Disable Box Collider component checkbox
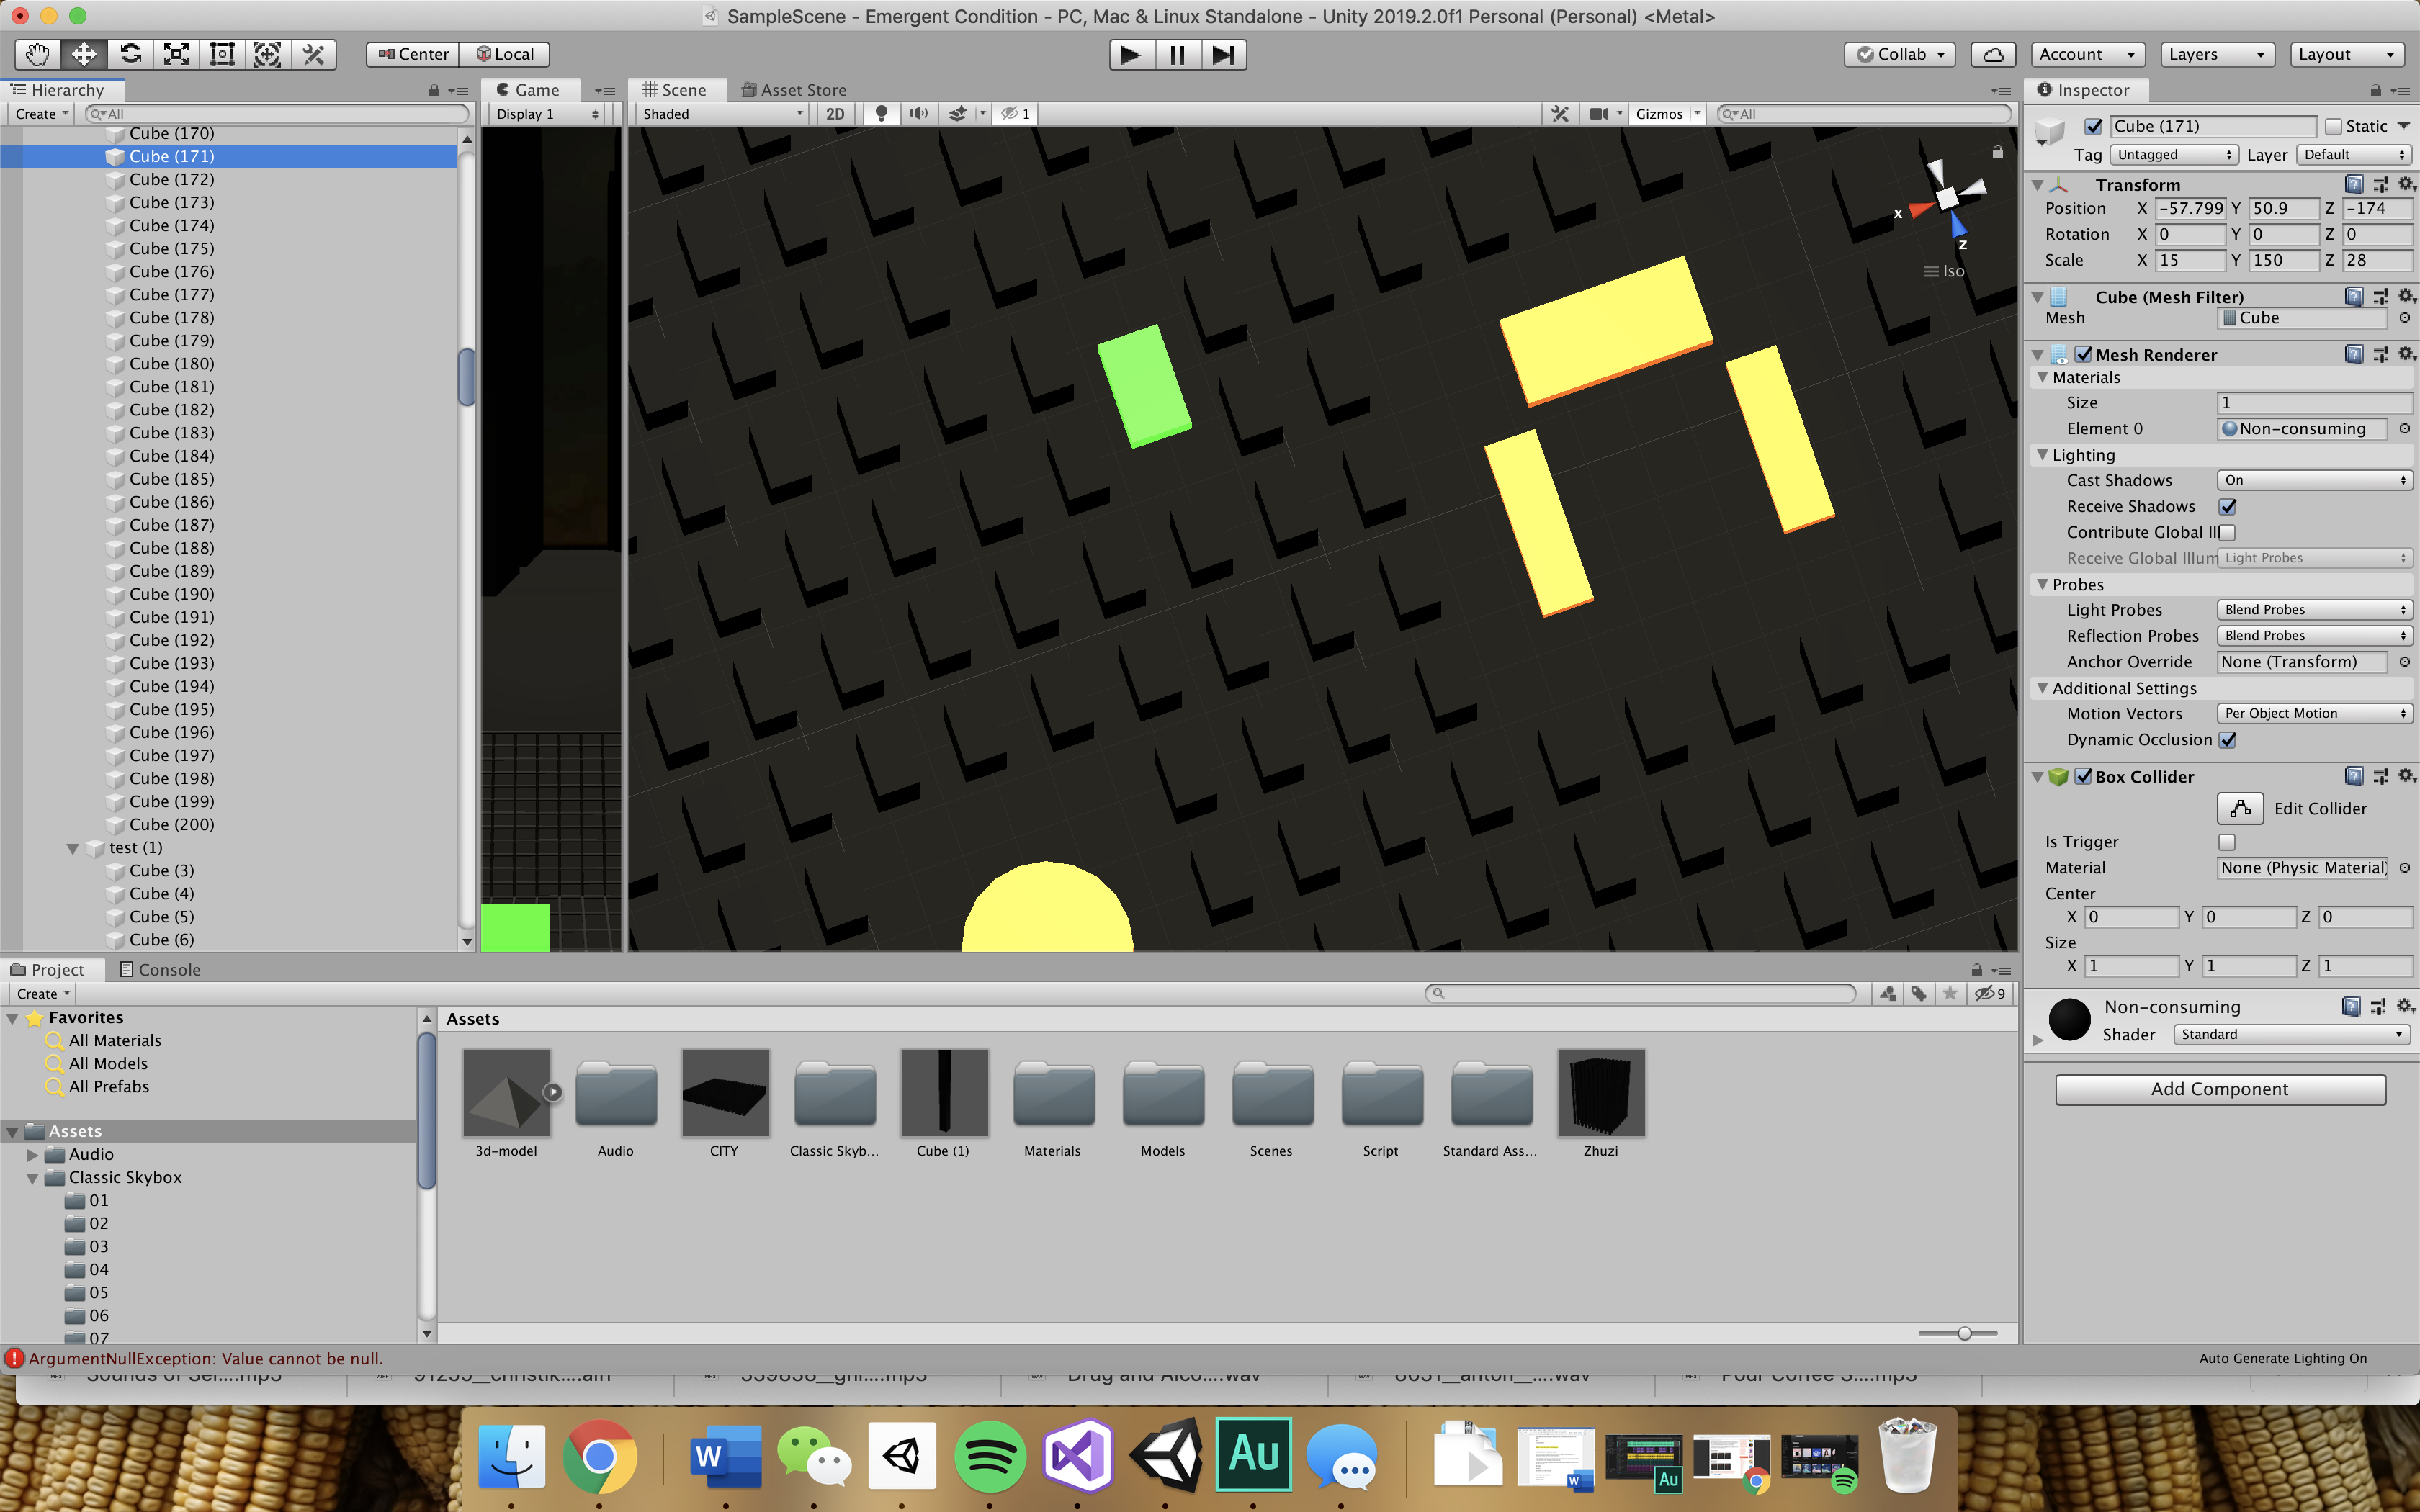Screen dimensions: 2420x1512 point(2084,777)
